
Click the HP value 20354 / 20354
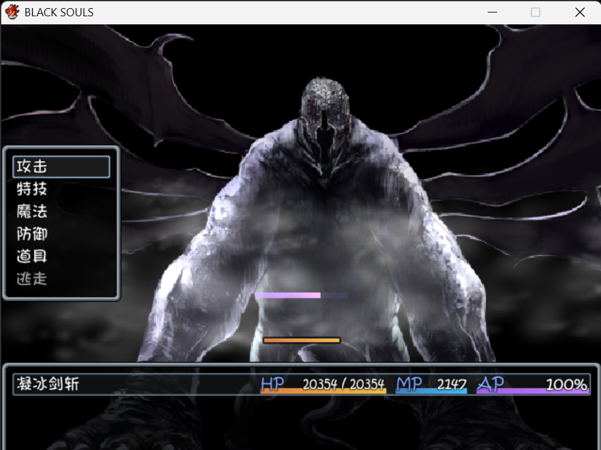(x=344, y=384)
